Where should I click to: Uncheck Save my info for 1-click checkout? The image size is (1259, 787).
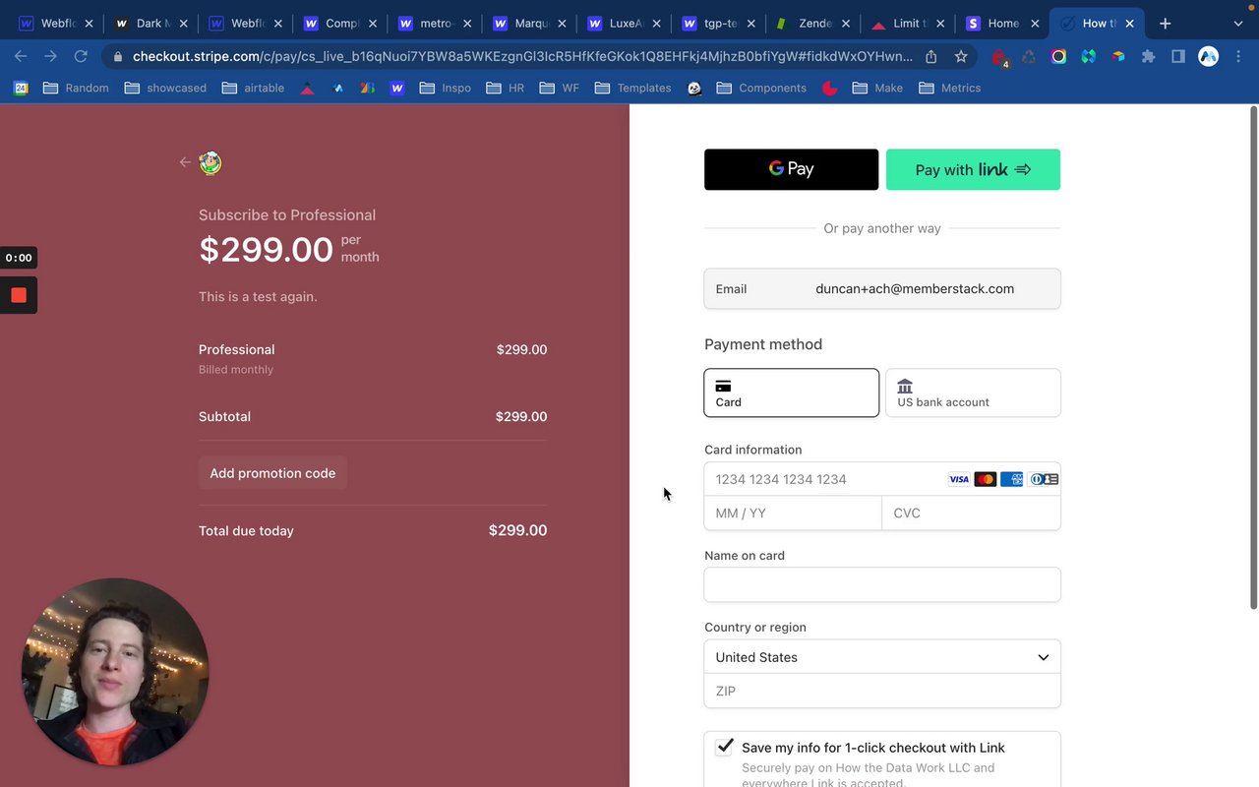coord(725,747)
